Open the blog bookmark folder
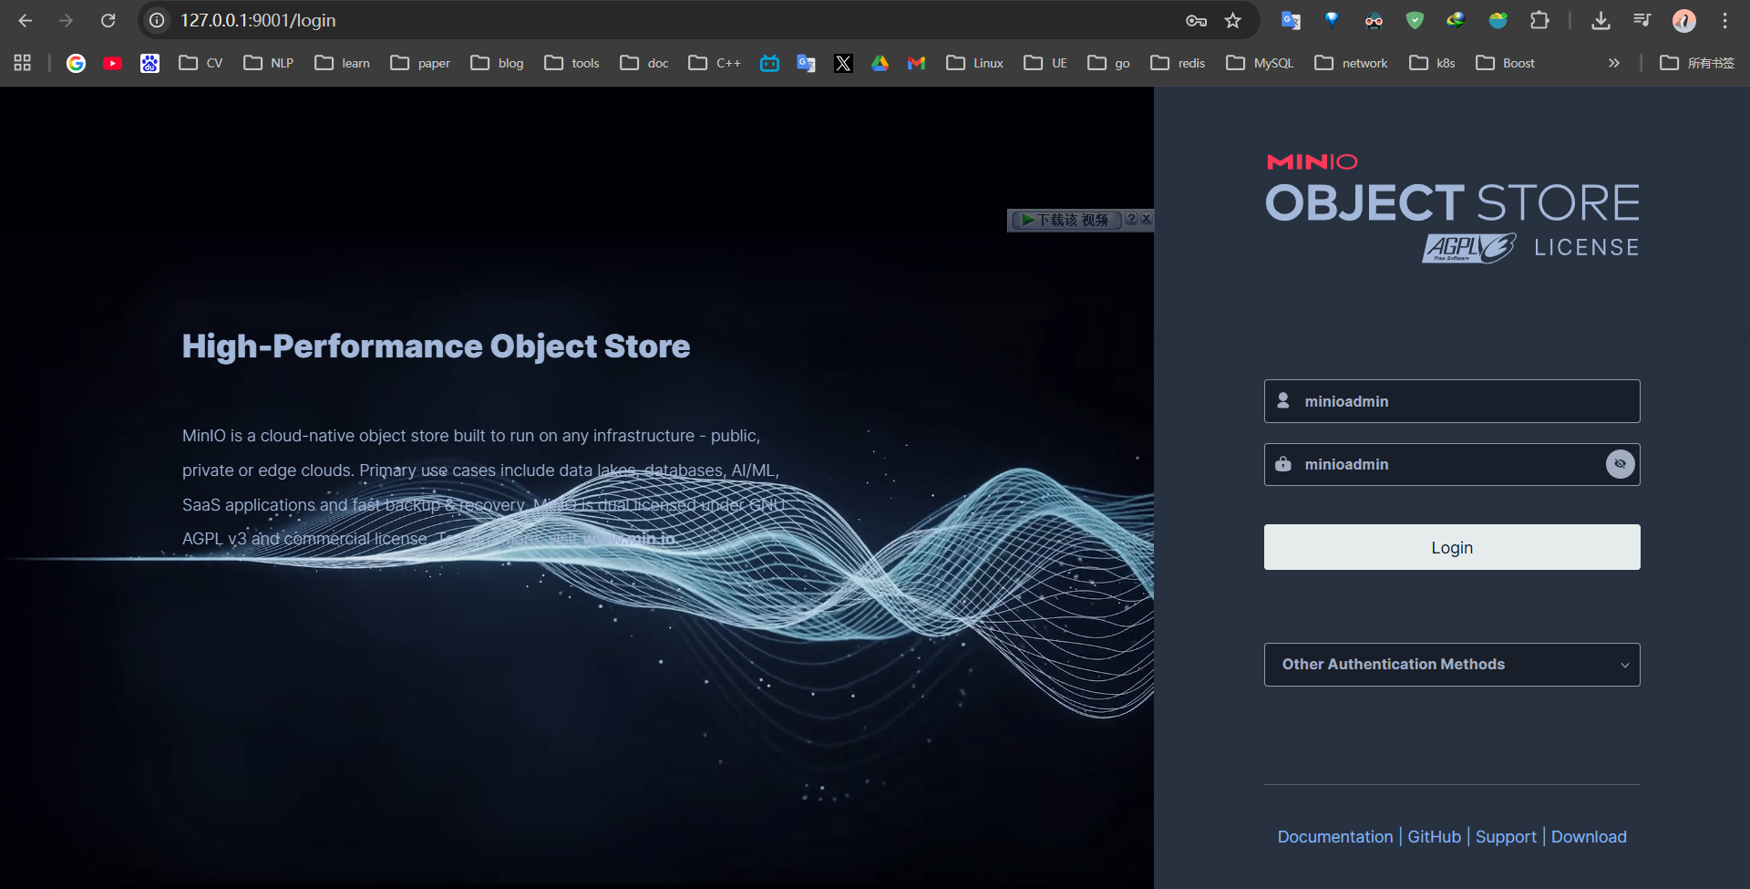1750x889 pixels. click(x=498, y=63)
